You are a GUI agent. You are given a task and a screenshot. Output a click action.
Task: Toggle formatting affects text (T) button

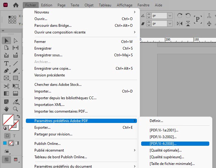point(14,135)
